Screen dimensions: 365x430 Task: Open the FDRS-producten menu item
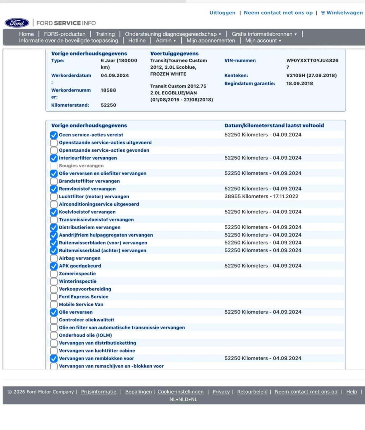click(x=64, y=34)
